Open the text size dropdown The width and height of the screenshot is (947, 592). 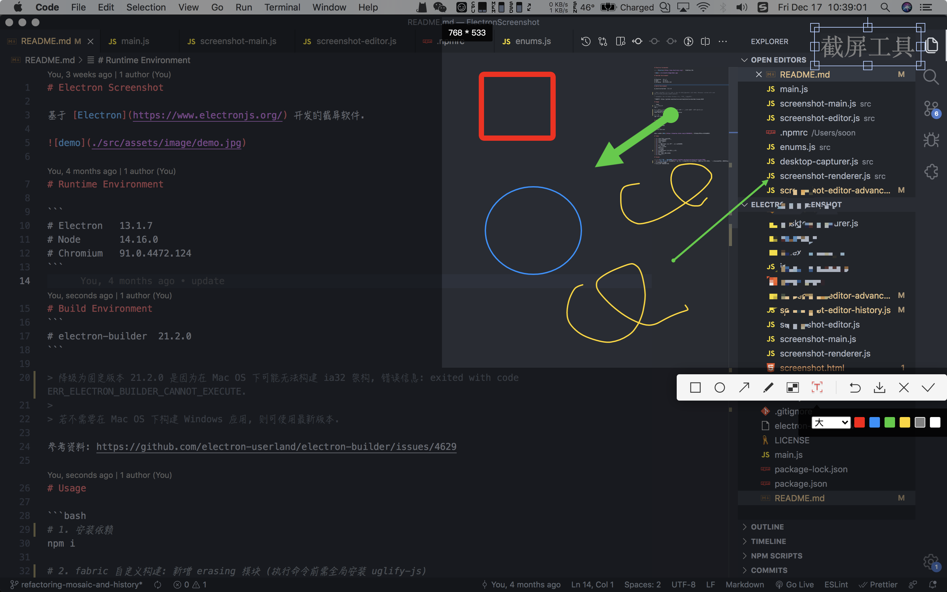(831, 423)
